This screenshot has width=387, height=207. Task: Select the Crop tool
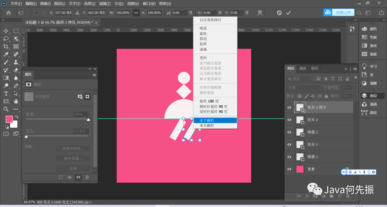click(x=6, y=47)
